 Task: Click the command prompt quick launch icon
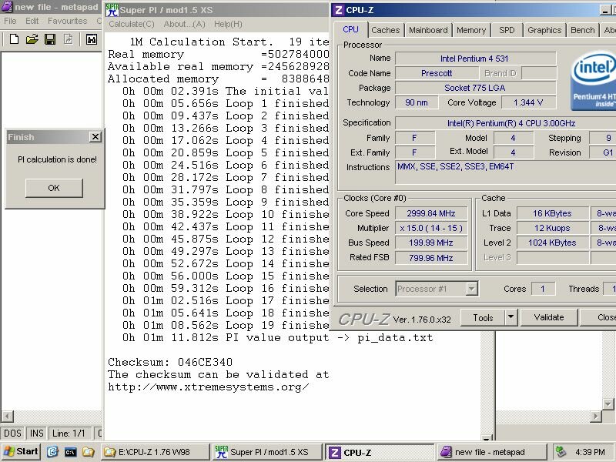tap(70, 452)
